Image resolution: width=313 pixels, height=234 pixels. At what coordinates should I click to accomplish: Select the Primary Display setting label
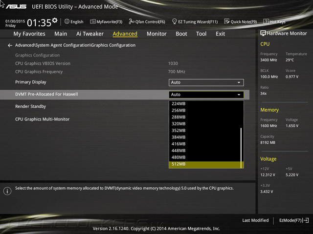[x=31, y=82]
